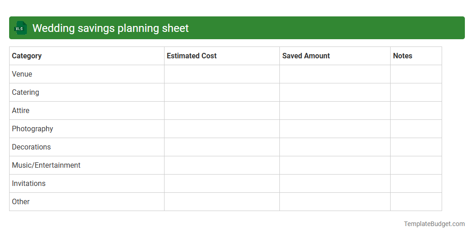Click the Notes cell for Photography

(x=416, y=129)
